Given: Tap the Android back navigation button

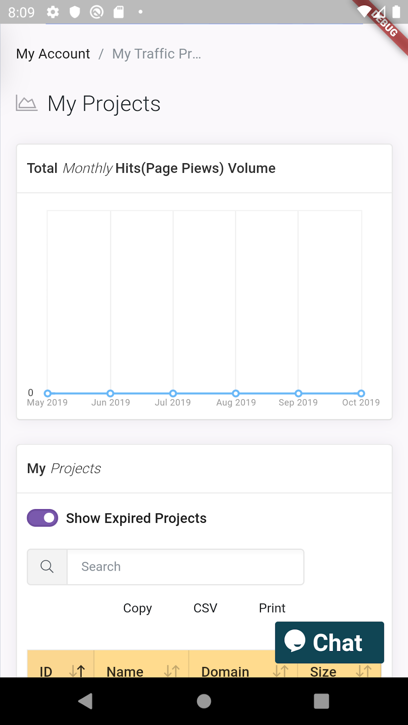Looking at the screenshot, I should pyautogui.click(x=85, y=701).
